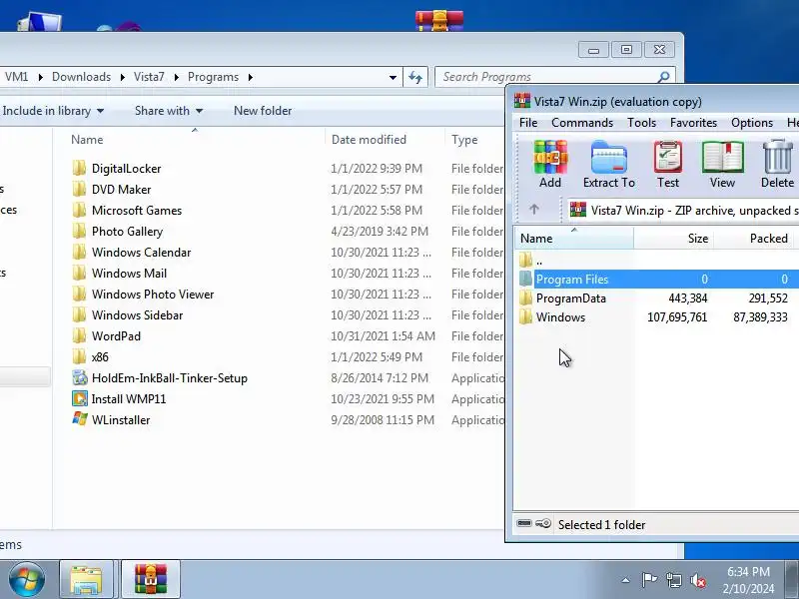Screen dimensions: 799x599
Task: Click the Show desktop button on taskbar
Action: click(x=792, y=580)
